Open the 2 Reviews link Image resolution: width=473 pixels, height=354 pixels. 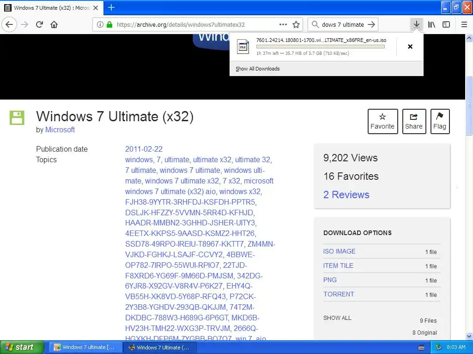[x=346, y=195]
